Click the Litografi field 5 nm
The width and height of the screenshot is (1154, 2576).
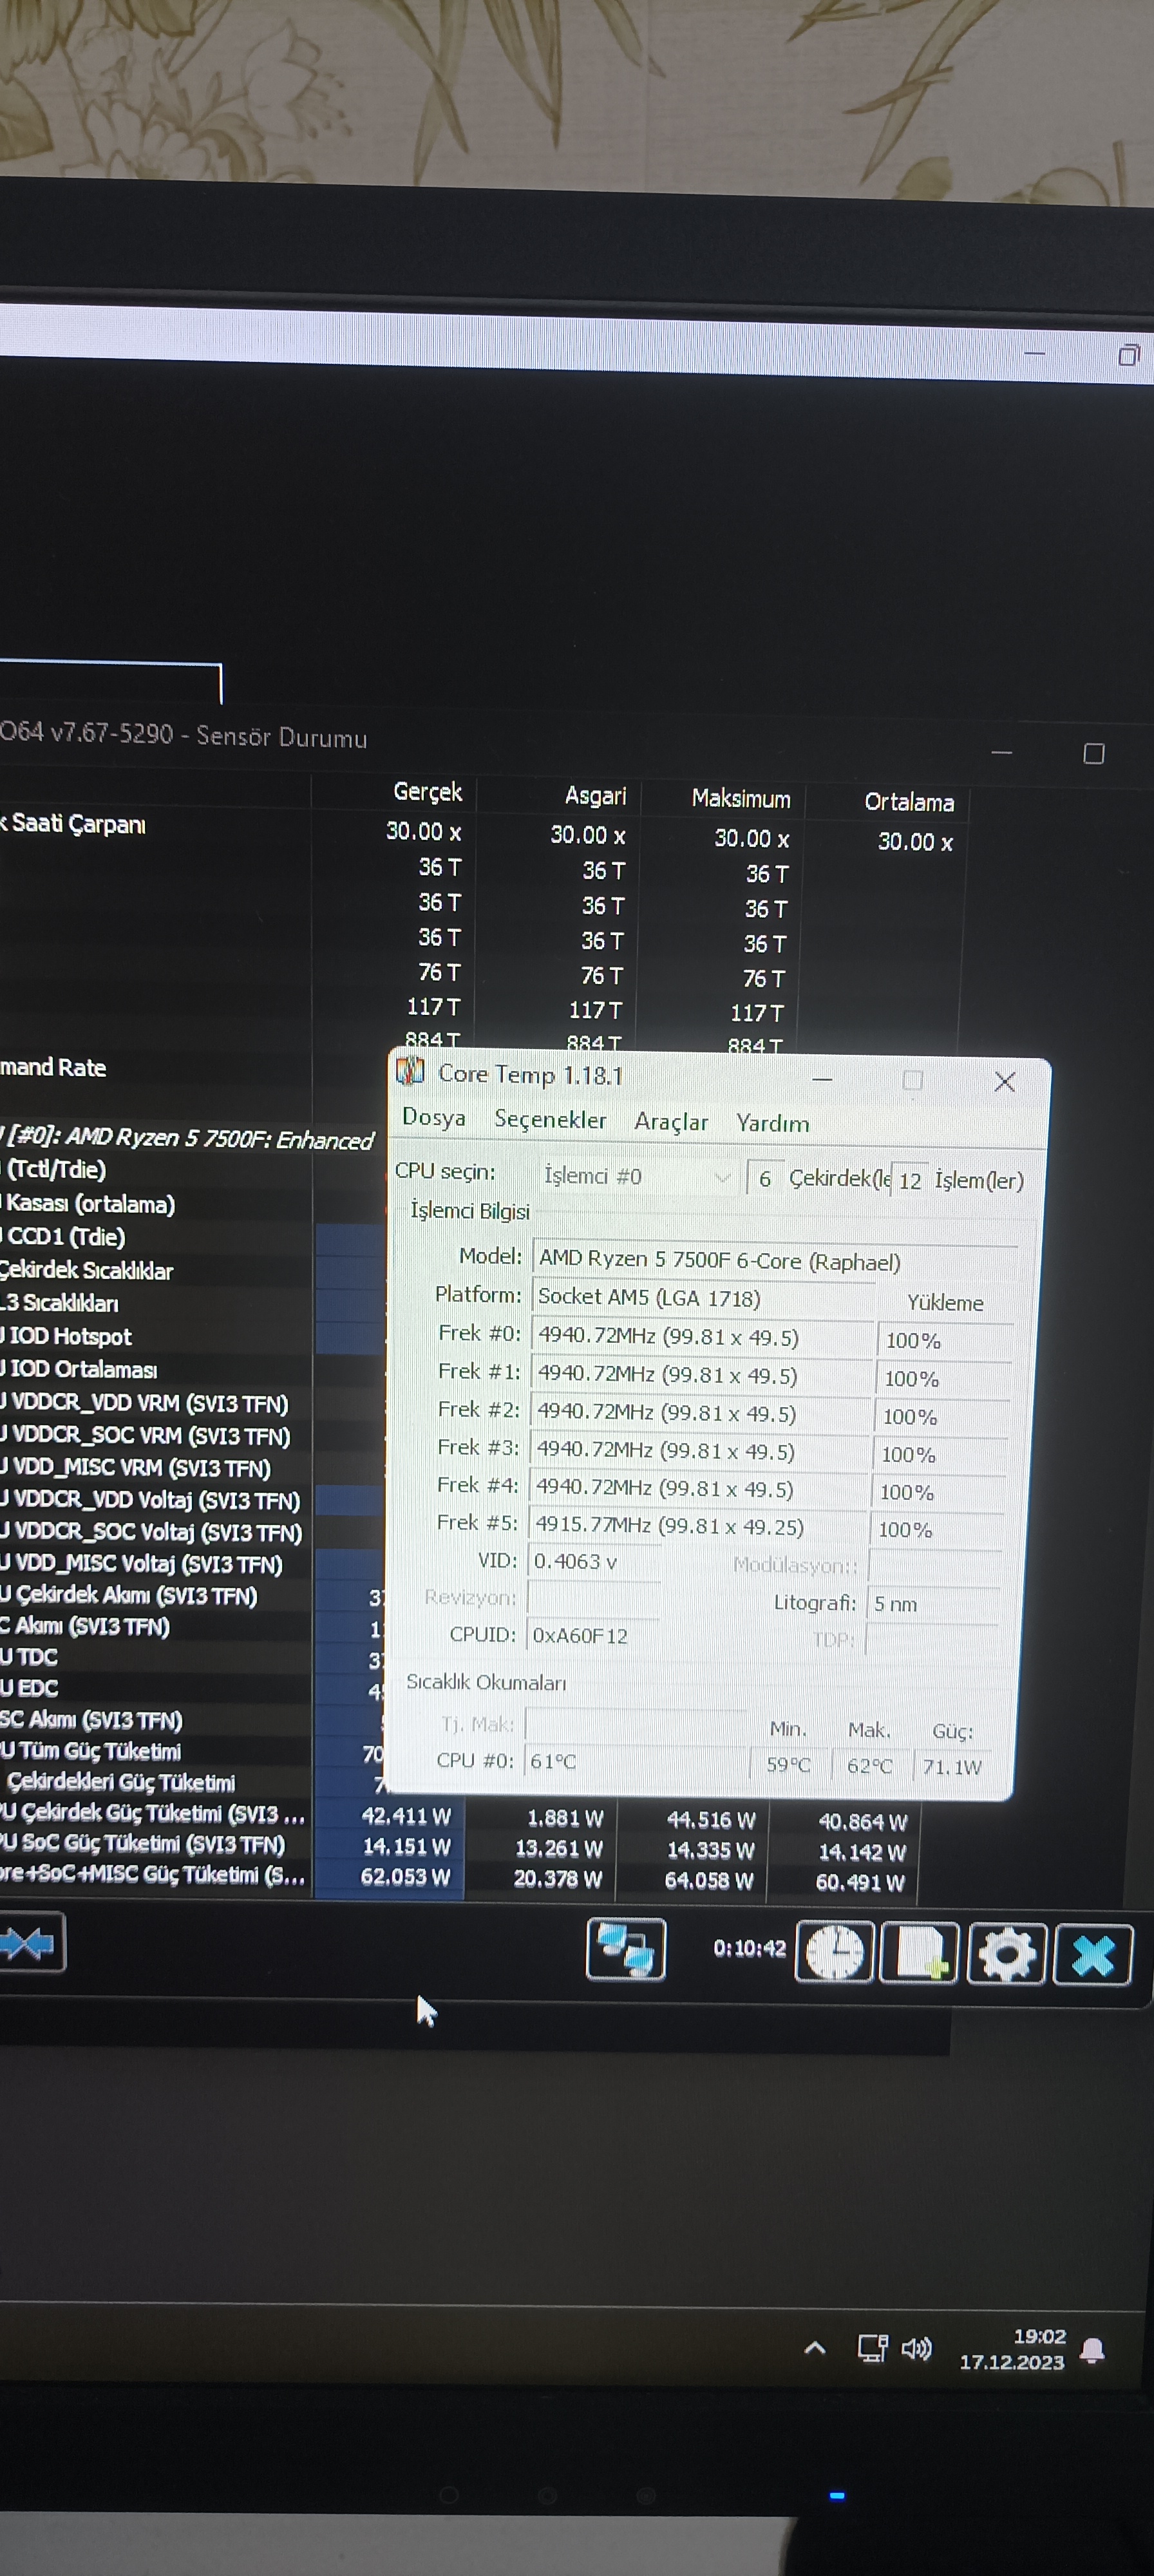[x=934, y=1603]
